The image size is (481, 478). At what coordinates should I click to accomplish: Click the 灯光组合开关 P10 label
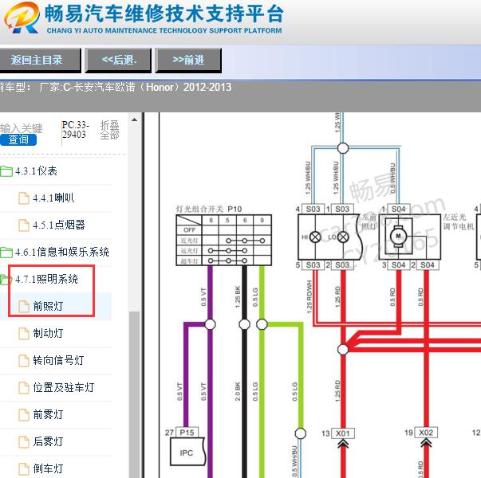coord(209,209)
